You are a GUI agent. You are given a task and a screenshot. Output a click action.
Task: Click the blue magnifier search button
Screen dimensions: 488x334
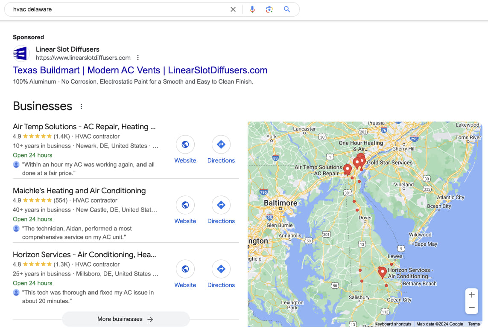click(x=287, y=9)
